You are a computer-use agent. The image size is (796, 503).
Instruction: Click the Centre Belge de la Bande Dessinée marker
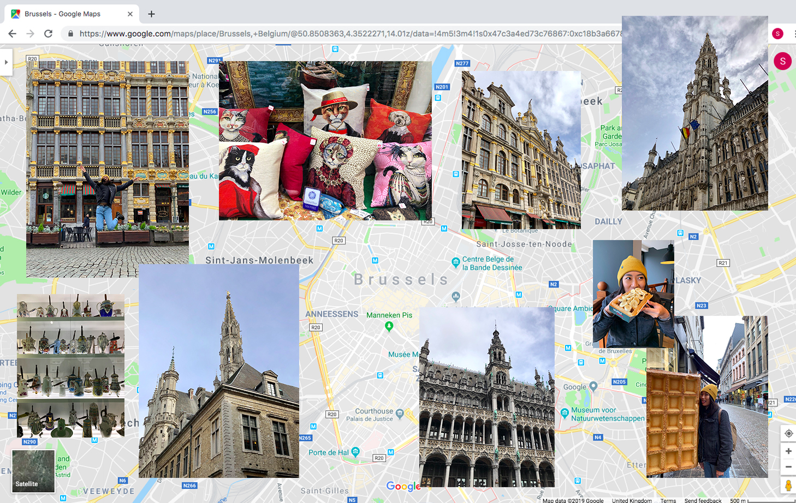click(456, 263)
